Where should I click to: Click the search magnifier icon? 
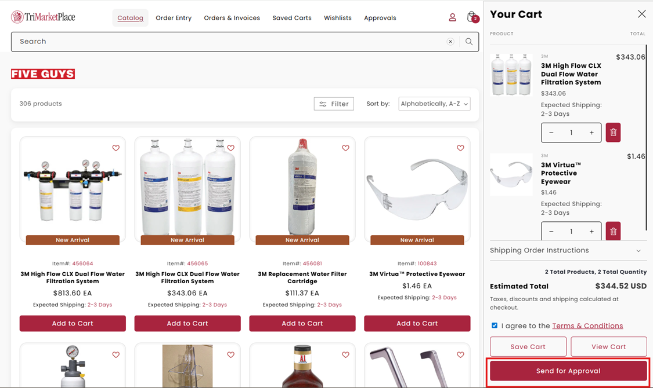click(x=469, y=42)
